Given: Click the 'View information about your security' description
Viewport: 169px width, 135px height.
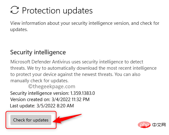Looking at the screenshot, I should pos(85,23).
